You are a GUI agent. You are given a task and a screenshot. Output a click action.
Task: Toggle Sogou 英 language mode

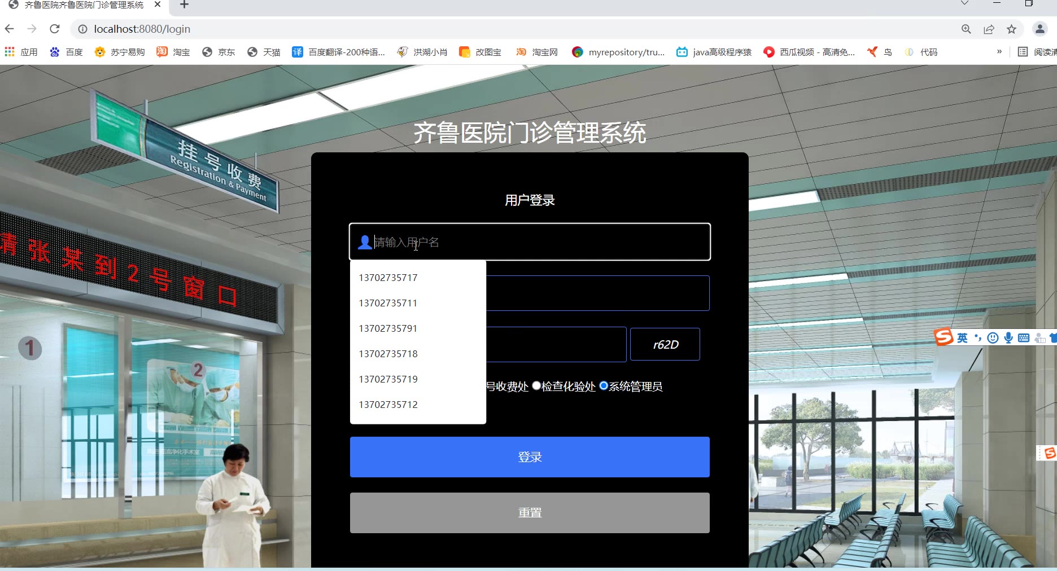(x=962, y=337)
